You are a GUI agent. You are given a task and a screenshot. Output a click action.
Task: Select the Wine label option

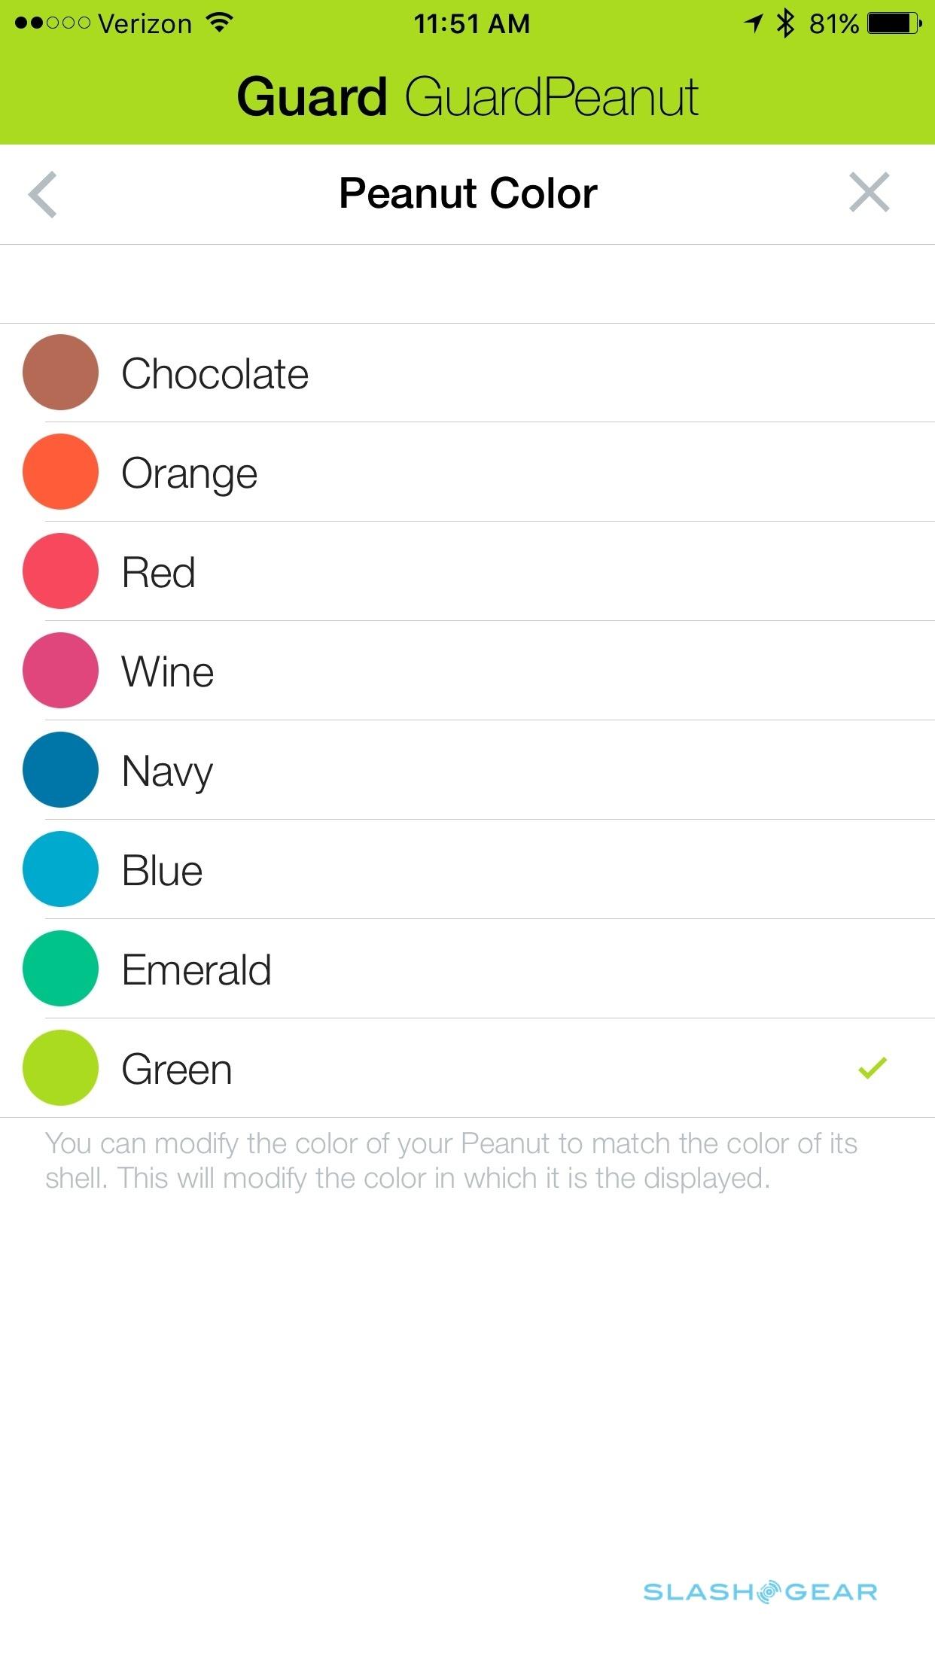point(167,671)
